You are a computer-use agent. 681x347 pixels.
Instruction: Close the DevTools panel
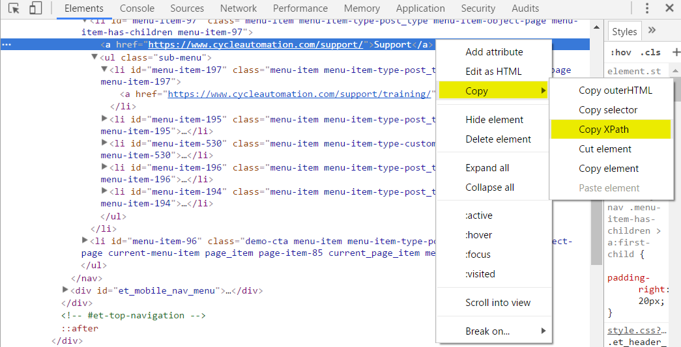[670, 8]
